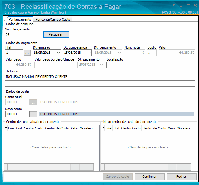Click the Valor field showing 64.280,59
The height and width of the screenshot is (185, 199).
(177, 53)
